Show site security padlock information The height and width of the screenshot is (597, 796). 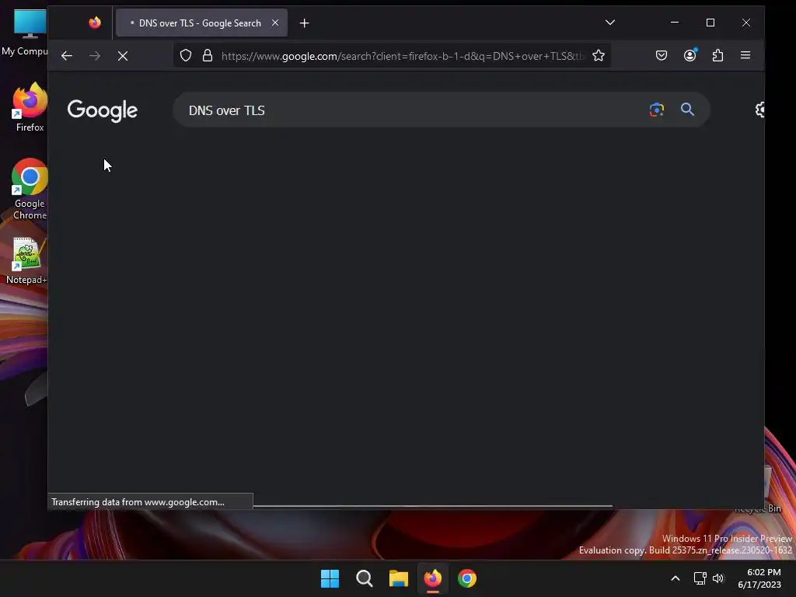point(207,55)
